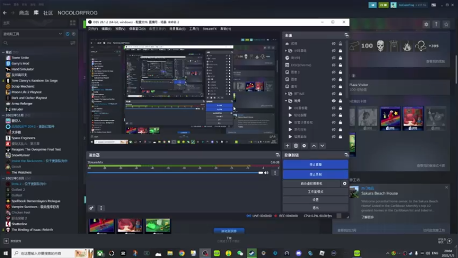Toggle visibility of the TIME folder source

333,93
